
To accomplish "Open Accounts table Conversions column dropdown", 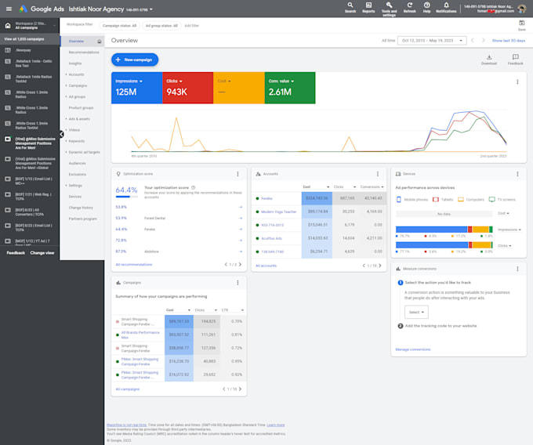I will click(372, 186).
